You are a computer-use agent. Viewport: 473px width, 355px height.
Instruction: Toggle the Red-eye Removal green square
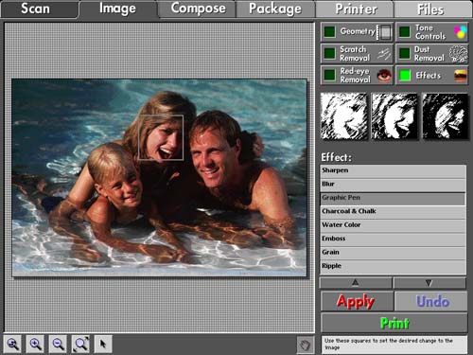[330, 75]
